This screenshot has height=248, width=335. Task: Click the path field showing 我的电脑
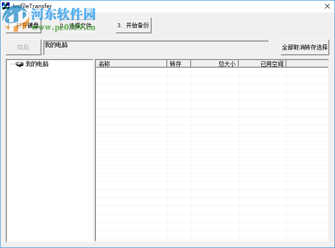click(x=156, y=48)
